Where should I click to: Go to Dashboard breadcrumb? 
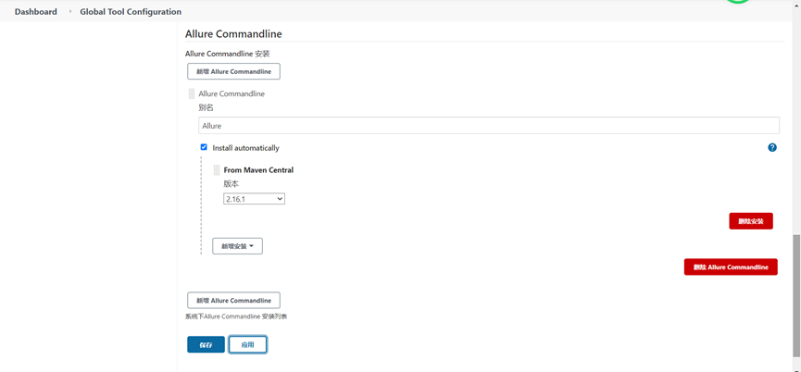coord(36,12)
